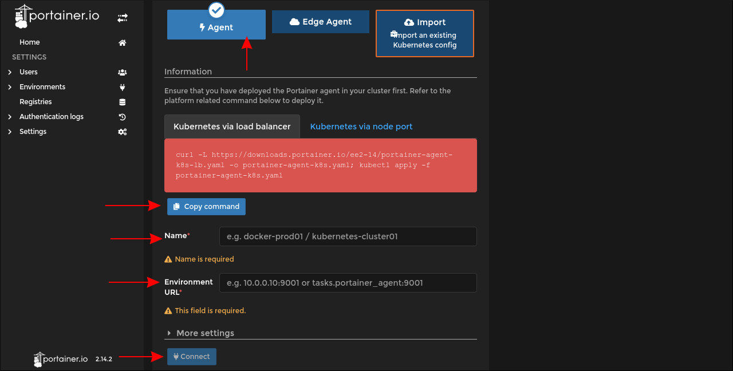Click the Portainer.io logo at top
Screen dimensions: 733x371
pyautogui.click(x=57, y=16)
